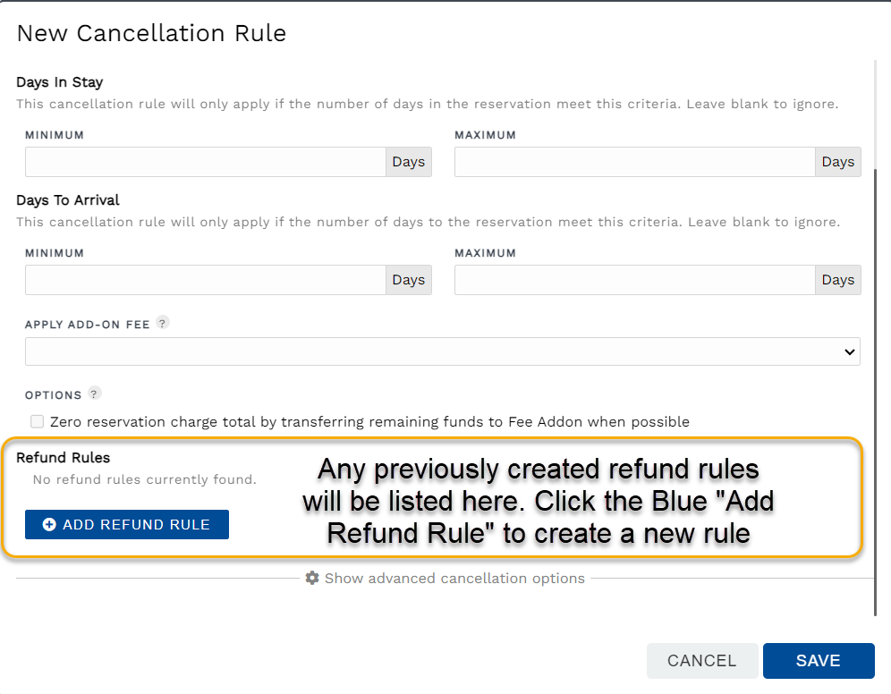Screen dimensions: 891x694
Task: Click the Days In Stay minimum input field
Action: pos(206,161)
